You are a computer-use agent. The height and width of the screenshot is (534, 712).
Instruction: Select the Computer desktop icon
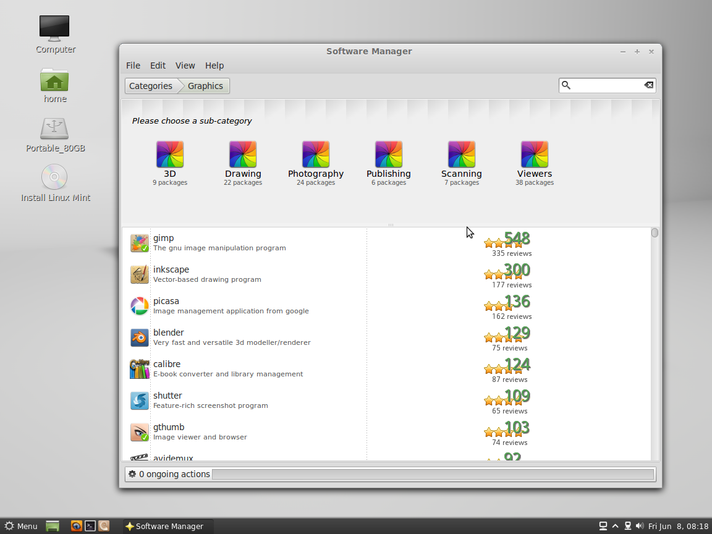(x=54, y=28)
